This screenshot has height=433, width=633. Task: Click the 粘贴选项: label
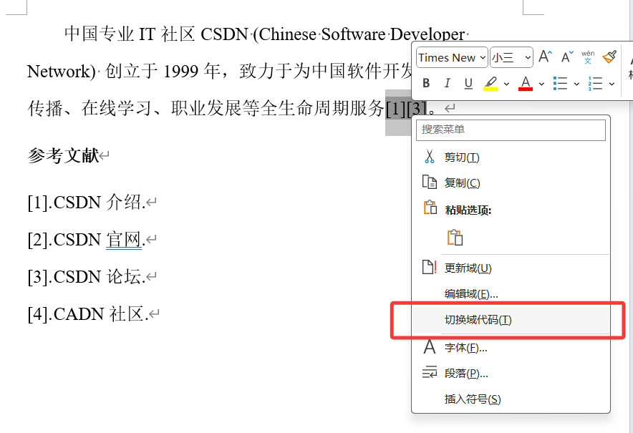click(468, 210)
